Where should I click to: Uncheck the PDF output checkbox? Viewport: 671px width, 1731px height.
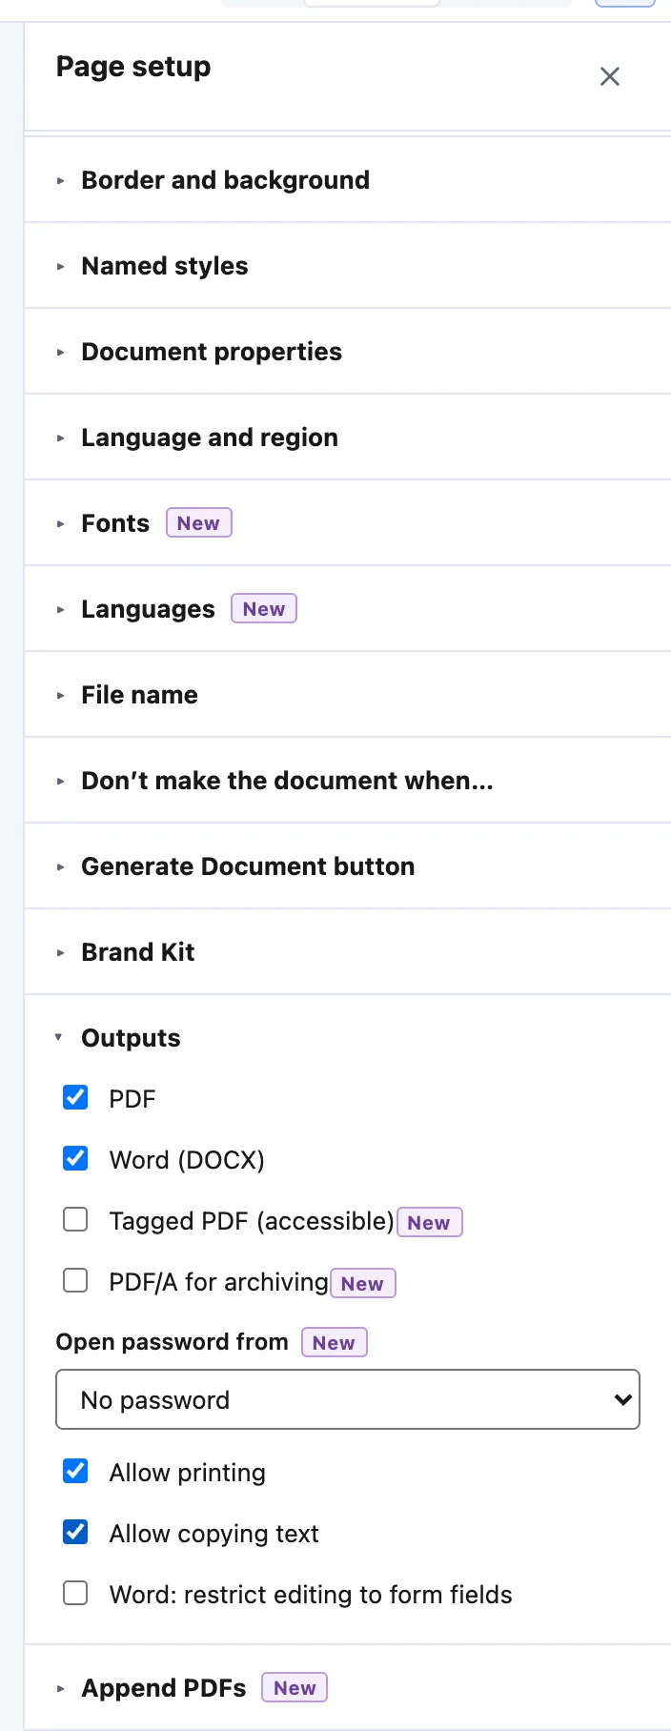tap(75, 1097)
